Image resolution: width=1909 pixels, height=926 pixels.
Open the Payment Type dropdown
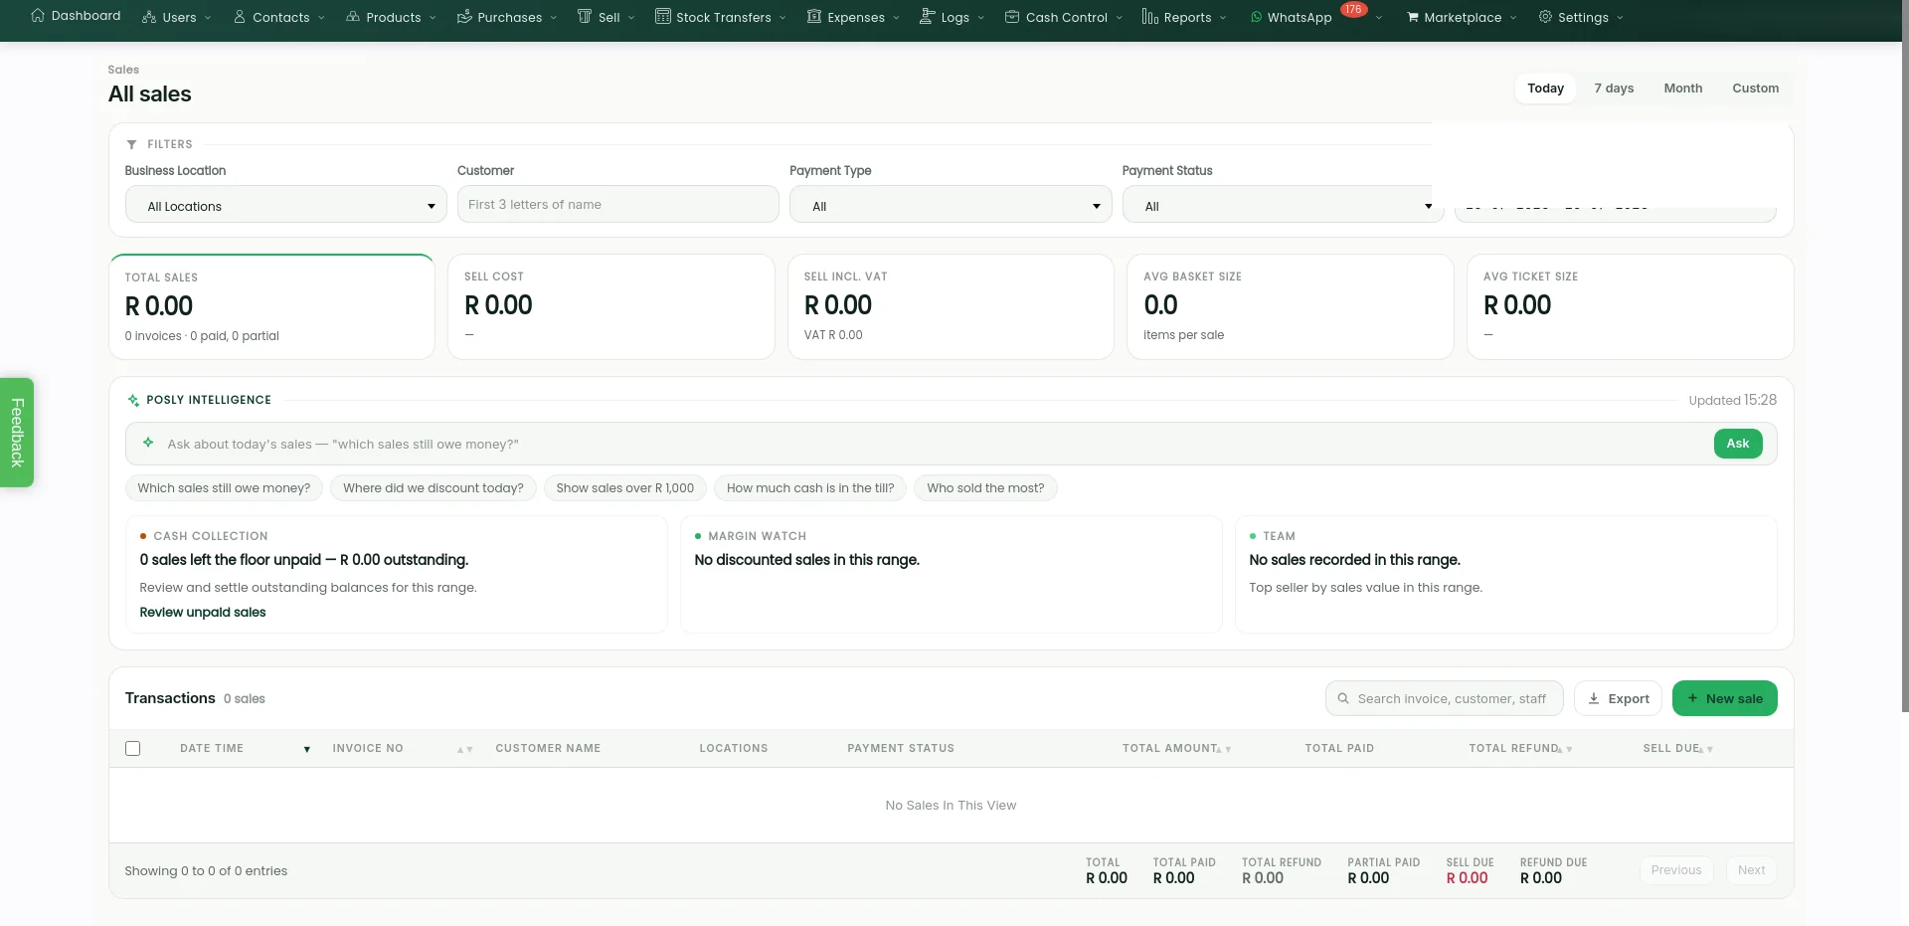click(951, 205)
